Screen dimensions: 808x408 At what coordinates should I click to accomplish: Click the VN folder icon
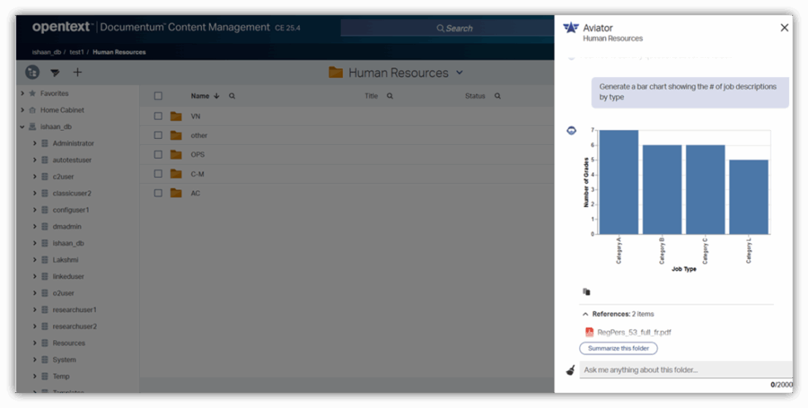[176, 116]
